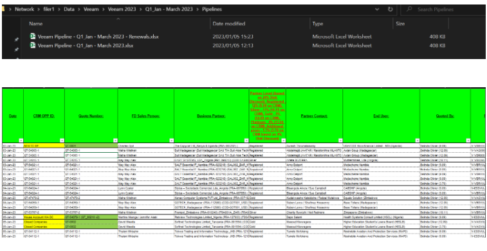The height and width of the screenshot is (251, 487).
Task: Click the refresh icon in the address bar
Action: coord(390,9)
